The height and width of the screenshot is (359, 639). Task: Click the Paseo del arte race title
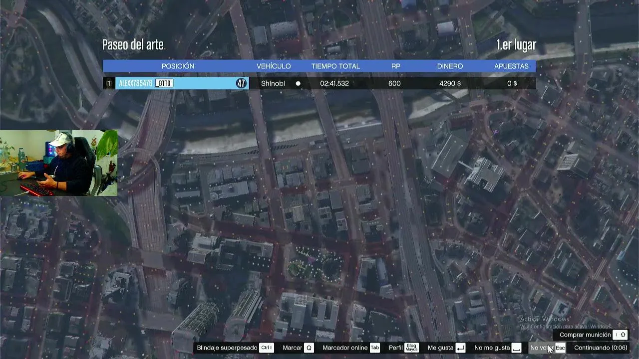pyautogui.click(x=133, y=44)
